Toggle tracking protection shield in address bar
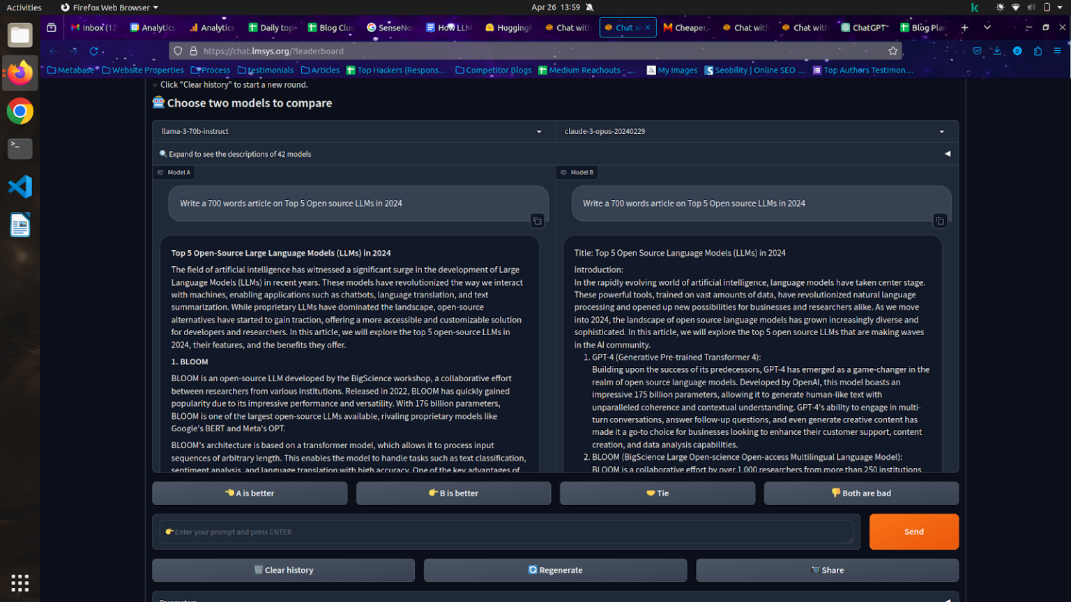Screen dimensions: 1071x602 coord(178,51)
